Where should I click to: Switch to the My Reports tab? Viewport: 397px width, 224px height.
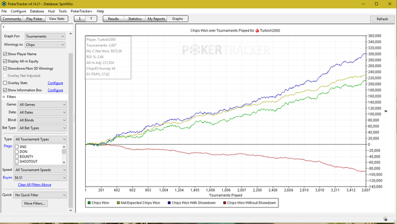pyautogui.click(x=156, y=19)
